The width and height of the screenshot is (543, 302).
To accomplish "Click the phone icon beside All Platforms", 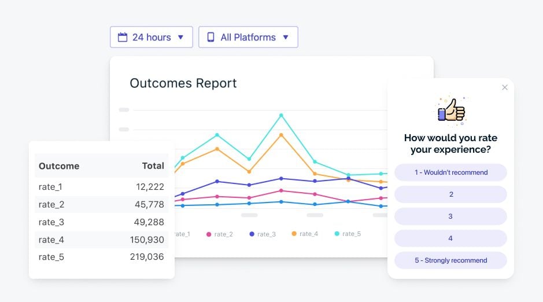I will (210, 37).
